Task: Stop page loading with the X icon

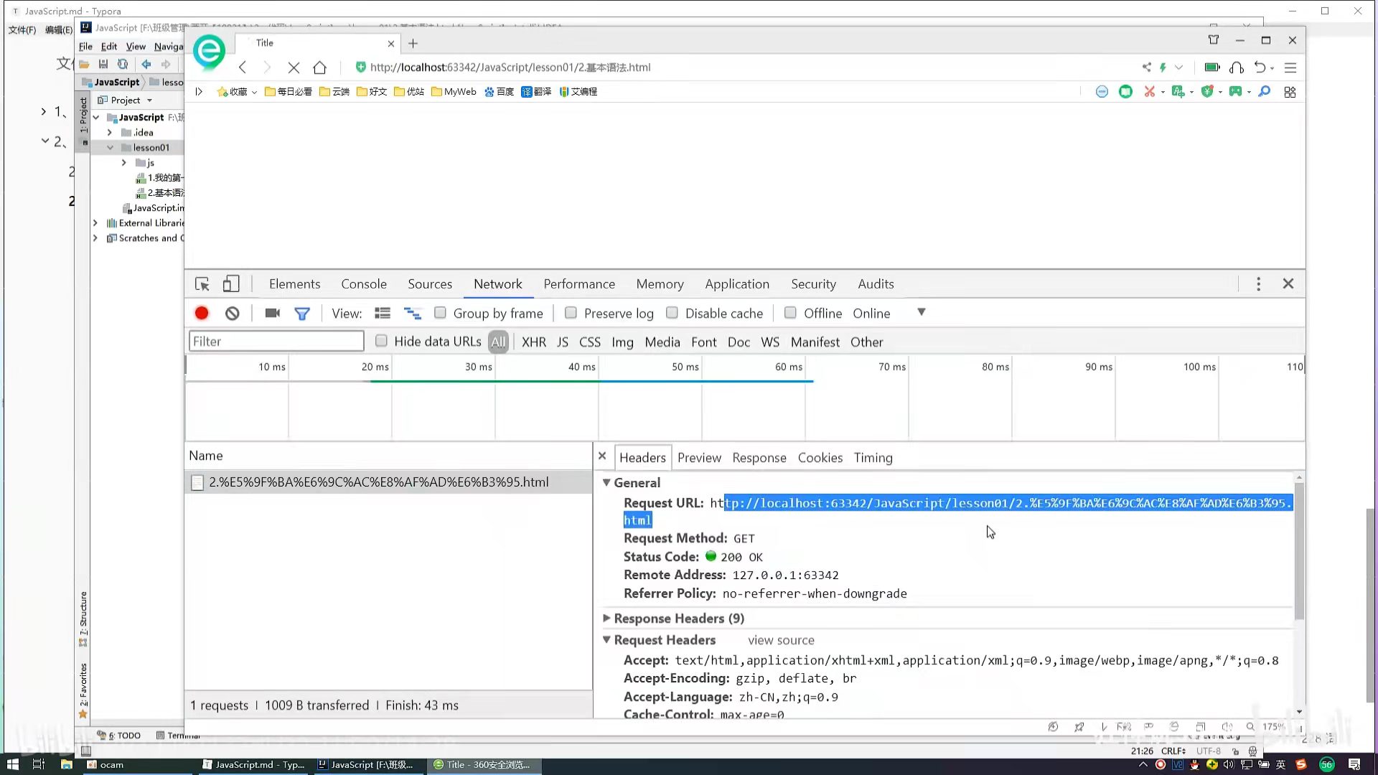Action: point(294,67)
